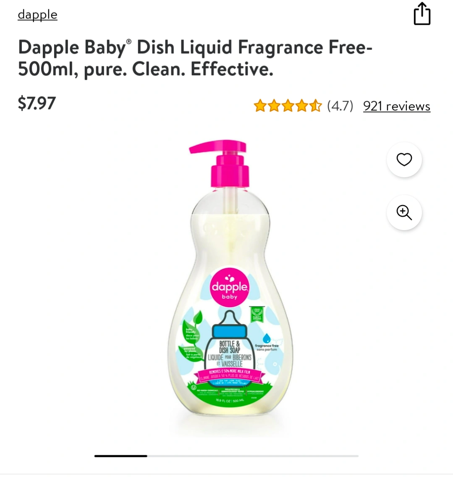Click the (4.7) rating score
453x480 pixels.
340,106
